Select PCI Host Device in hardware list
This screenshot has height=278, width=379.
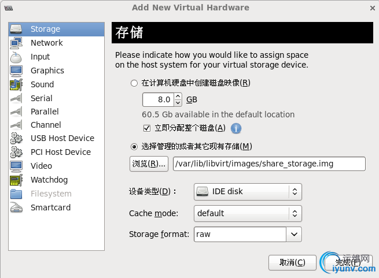click(x=61, y=152)
